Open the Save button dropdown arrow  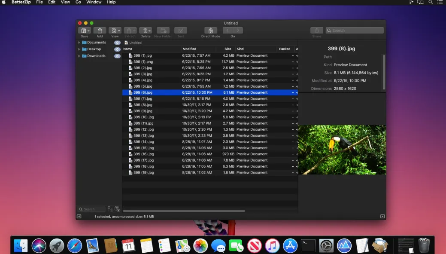pyautogui.click(x=88, y=31)
